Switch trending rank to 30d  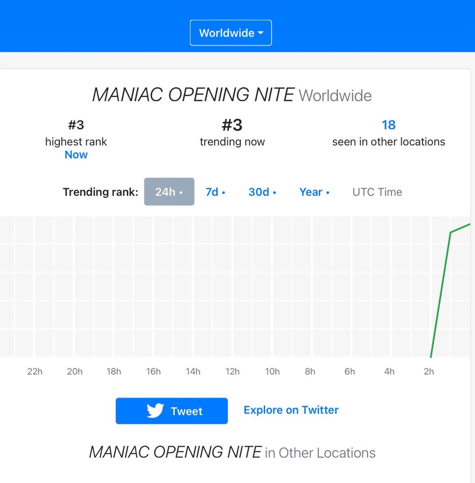pyautogui.click(x=262, y=192)
